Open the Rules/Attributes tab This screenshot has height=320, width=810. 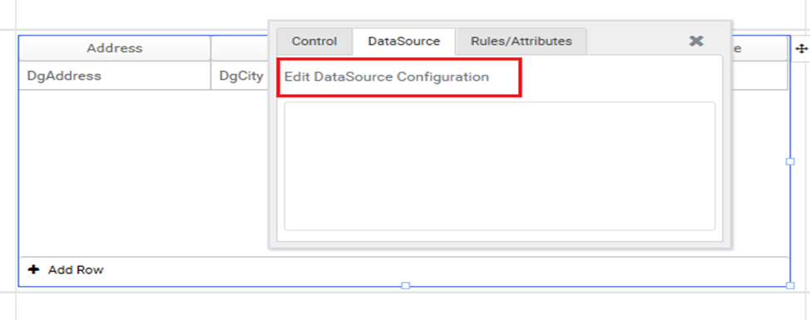pos(521,42)
